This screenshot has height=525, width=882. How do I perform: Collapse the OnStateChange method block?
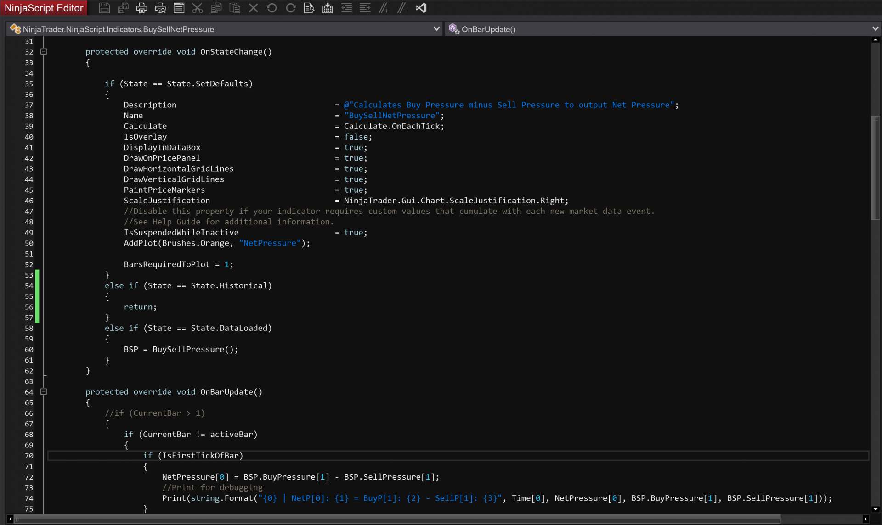tap(44, 52)
